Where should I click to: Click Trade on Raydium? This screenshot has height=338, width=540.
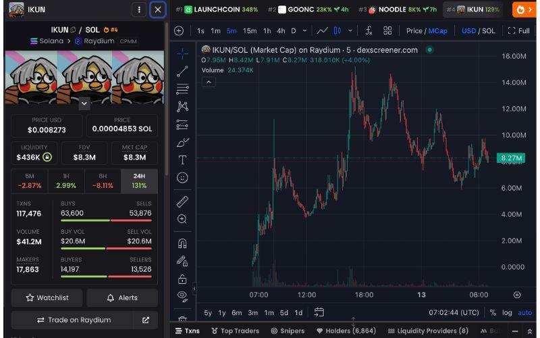74,320
